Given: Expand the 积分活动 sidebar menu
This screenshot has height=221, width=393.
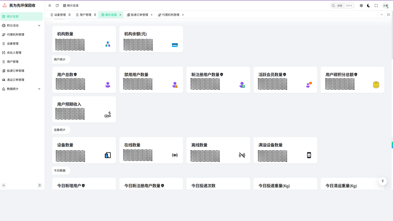Looking at the screenshot, I should 22,25.
